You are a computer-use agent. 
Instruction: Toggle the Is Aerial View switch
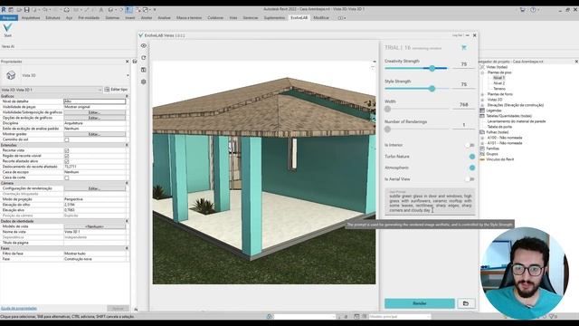470,179
